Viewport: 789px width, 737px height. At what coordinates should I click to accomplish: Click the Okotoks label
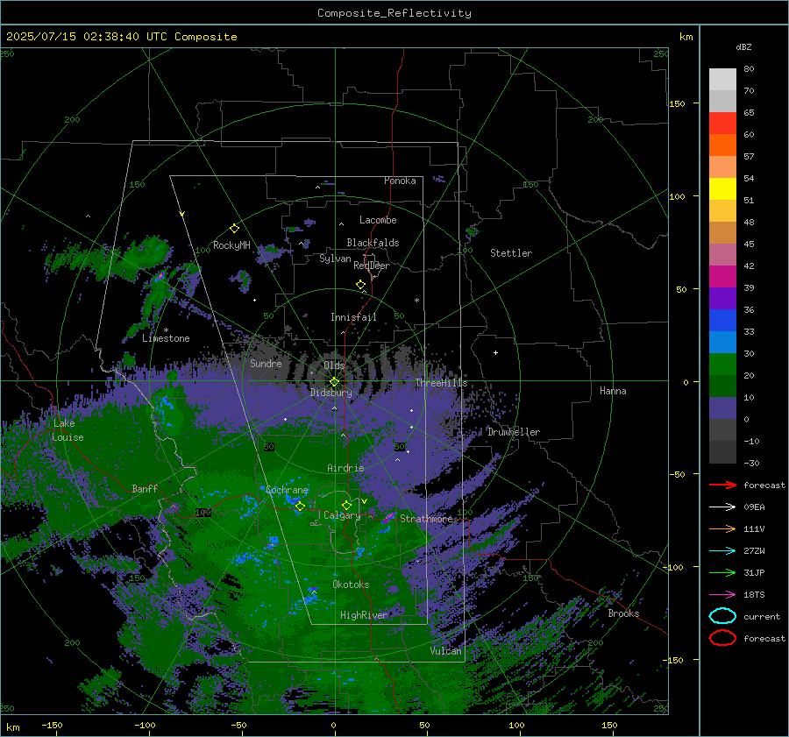click(x=351, y=585)
